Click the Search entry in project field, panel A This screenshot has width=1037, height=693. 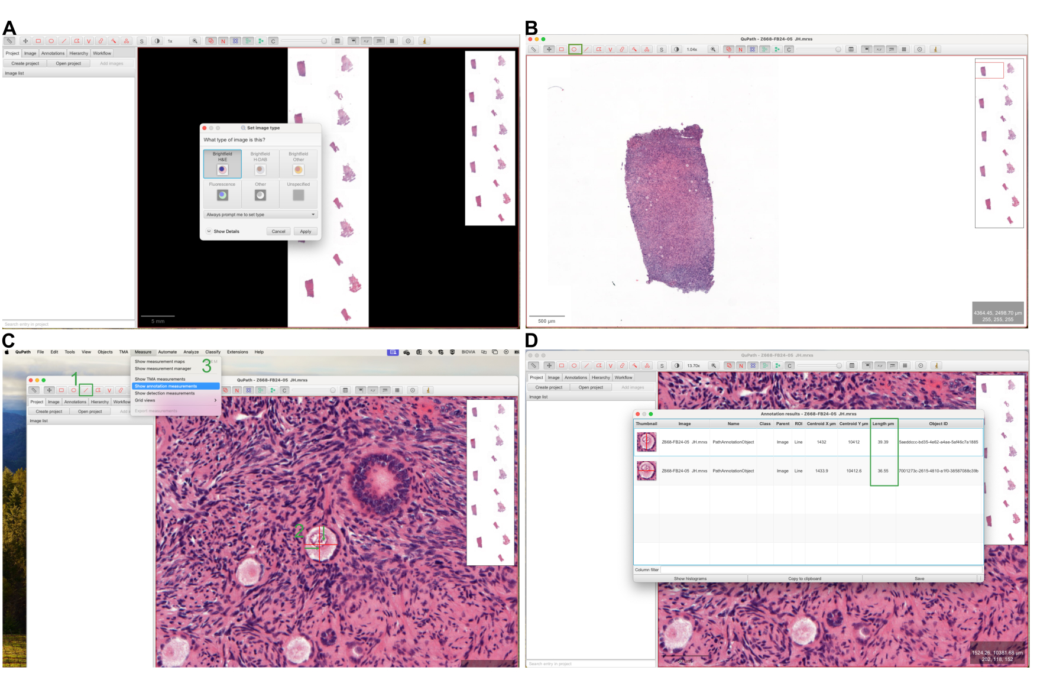pos(69,324)
